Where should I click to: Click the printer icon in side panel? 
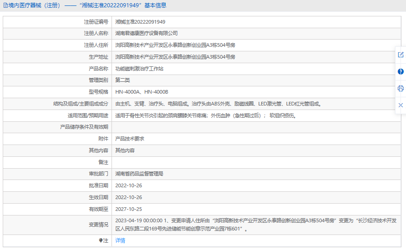point(401,89)
